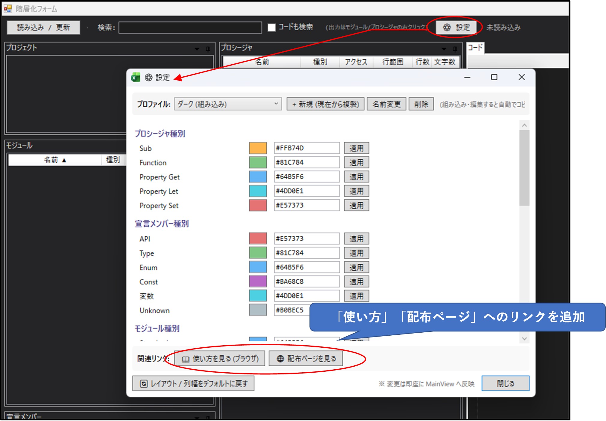Toggle the pin icon on プロジェクト panel
This screenshot has width=606, height=421.
pyautogui.click(x=208, y=49)
